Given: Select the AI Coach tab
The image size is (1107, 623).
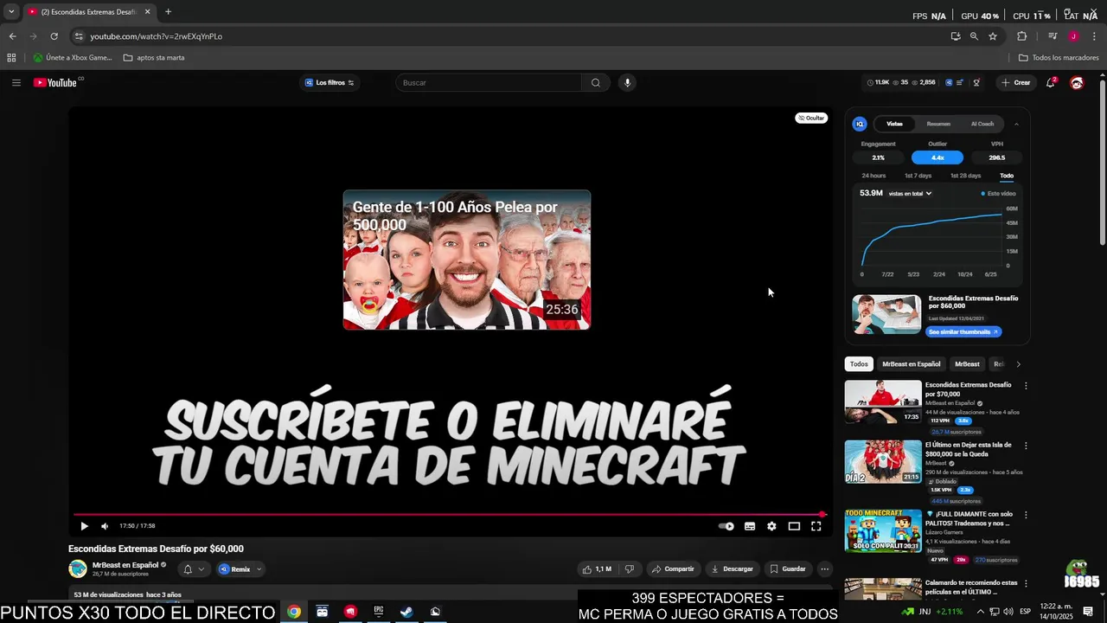Looking at the screenshot, I should tap(982, 124).
